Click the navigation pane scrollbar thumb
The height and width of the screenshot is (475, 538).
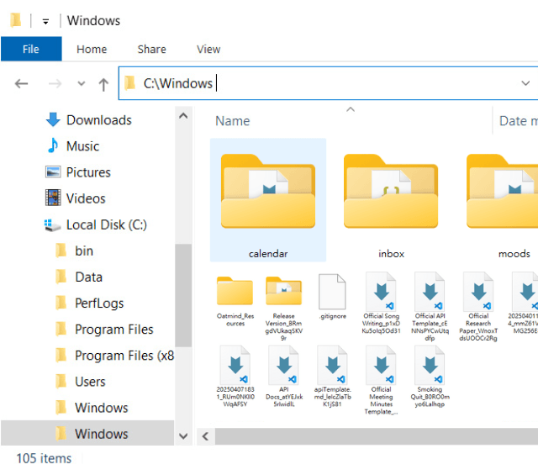pyautogui.click(x=183, y=295)
